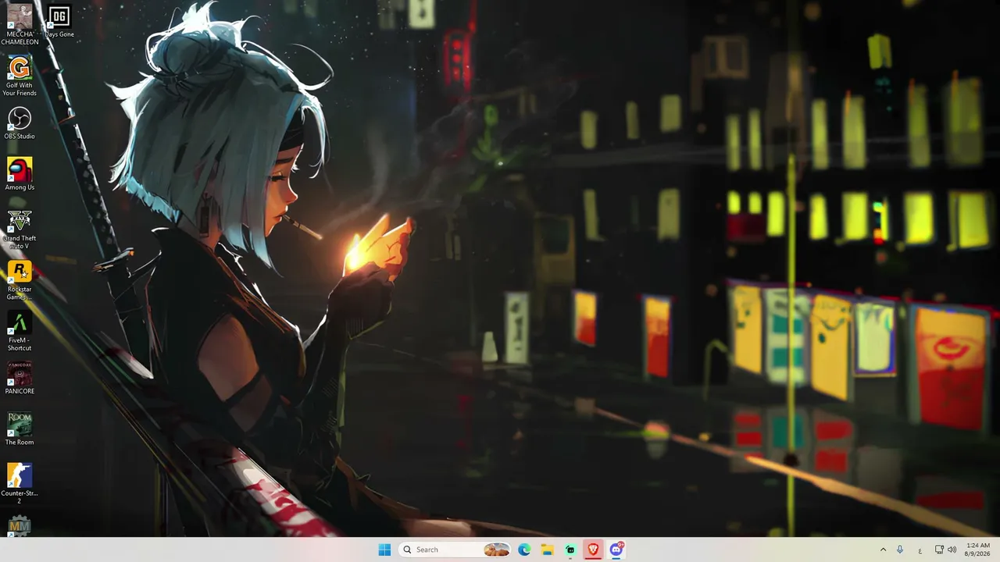Open the search highlight image in Search
The width and height of the screenshot is (1000, 562).
coord(496,550)
